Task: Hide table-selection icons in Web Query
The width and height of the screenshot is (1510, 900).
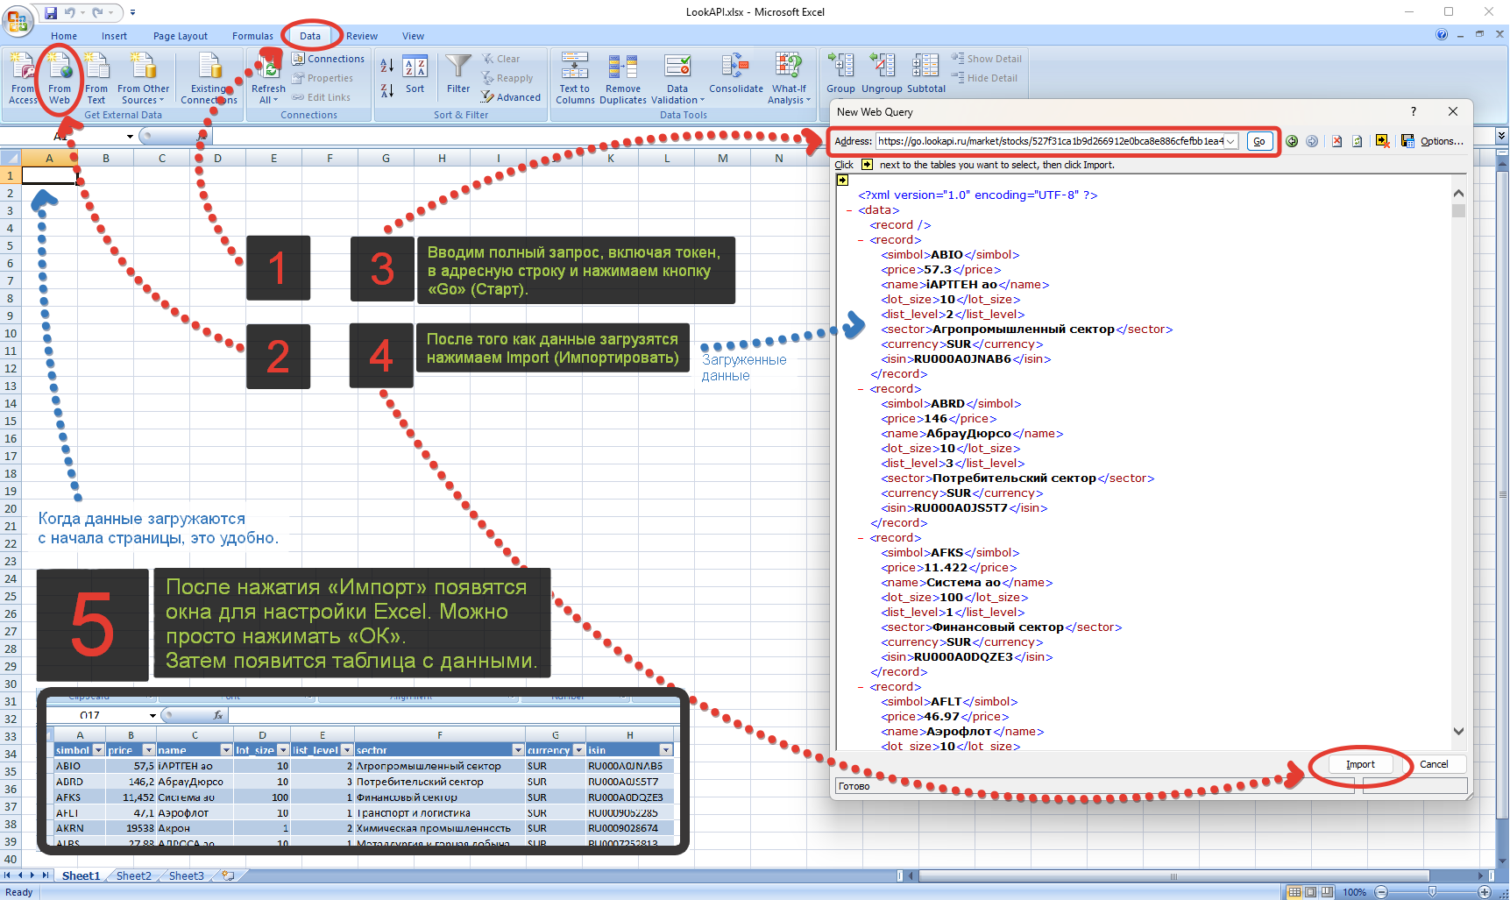Action: [x=1382, y=141]
